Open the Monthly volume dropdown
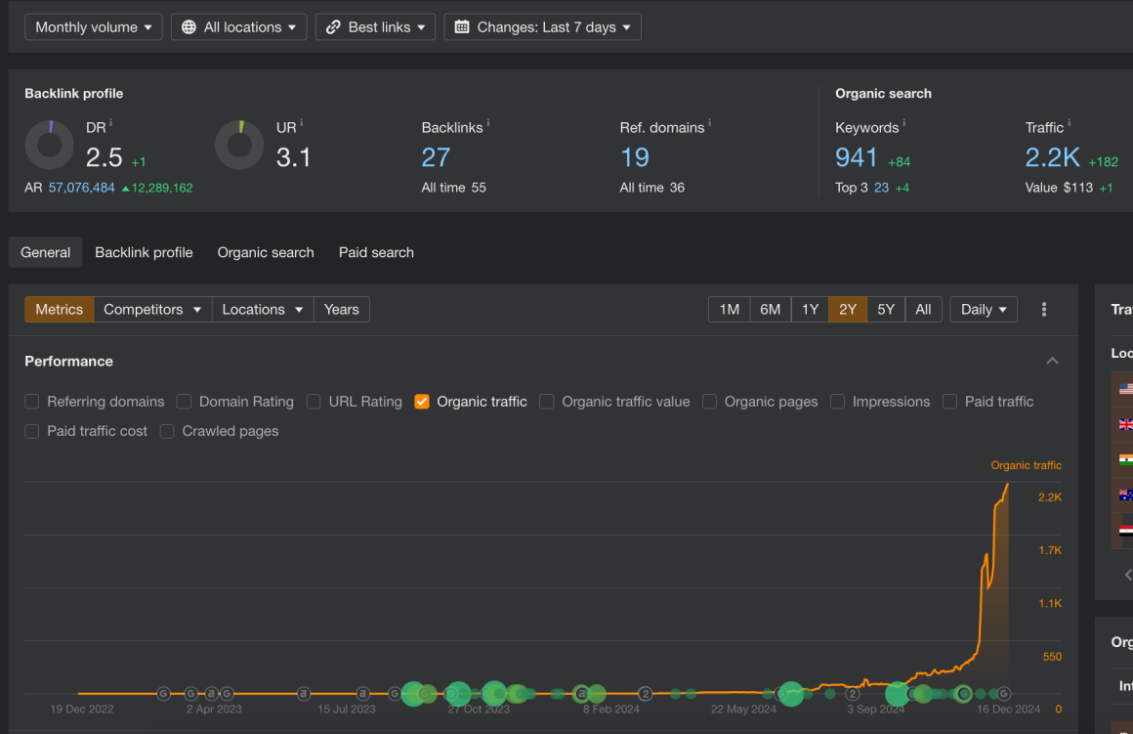1133x734 pixels. [93, 26]
